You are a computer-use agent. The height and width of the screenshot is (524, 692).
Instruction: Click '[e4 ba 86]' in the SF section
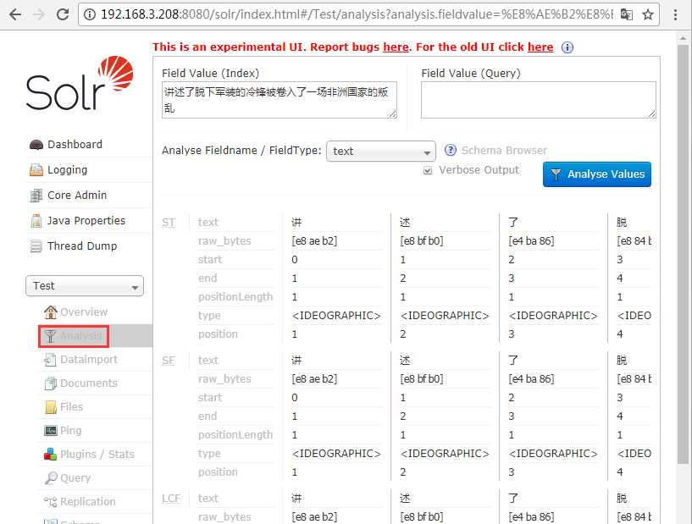pyautogui.click(x=531, y=379)
